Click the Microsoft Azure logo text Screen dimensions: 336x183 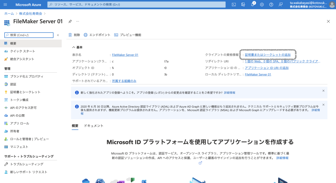coord(28,5)
